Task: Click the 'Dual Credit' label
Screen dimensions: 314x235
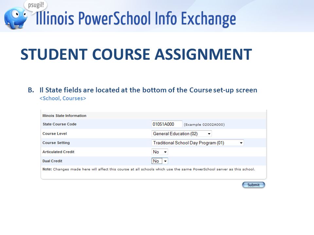Action: tap(52, 161)
